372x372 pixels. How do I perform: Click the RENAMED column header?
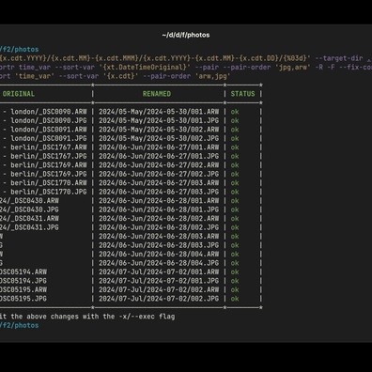coord(157,94)
